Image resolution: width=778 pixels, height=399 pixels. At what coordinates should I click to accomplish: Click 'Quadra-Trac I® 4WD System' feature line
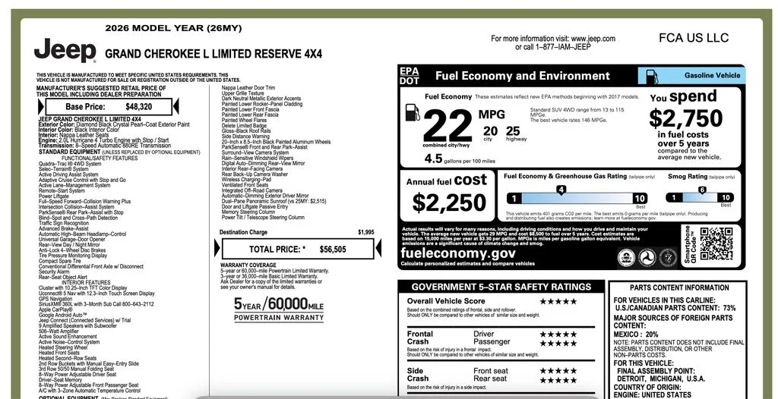(x=70, y=164)
